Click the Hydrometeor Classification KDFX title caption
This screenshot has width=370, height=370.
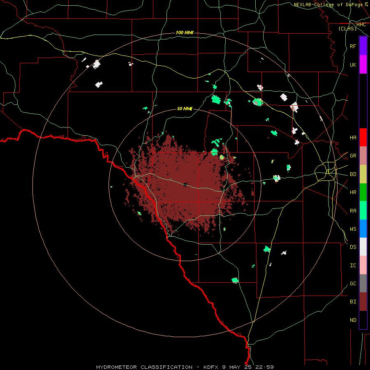(x=185, y=367)
